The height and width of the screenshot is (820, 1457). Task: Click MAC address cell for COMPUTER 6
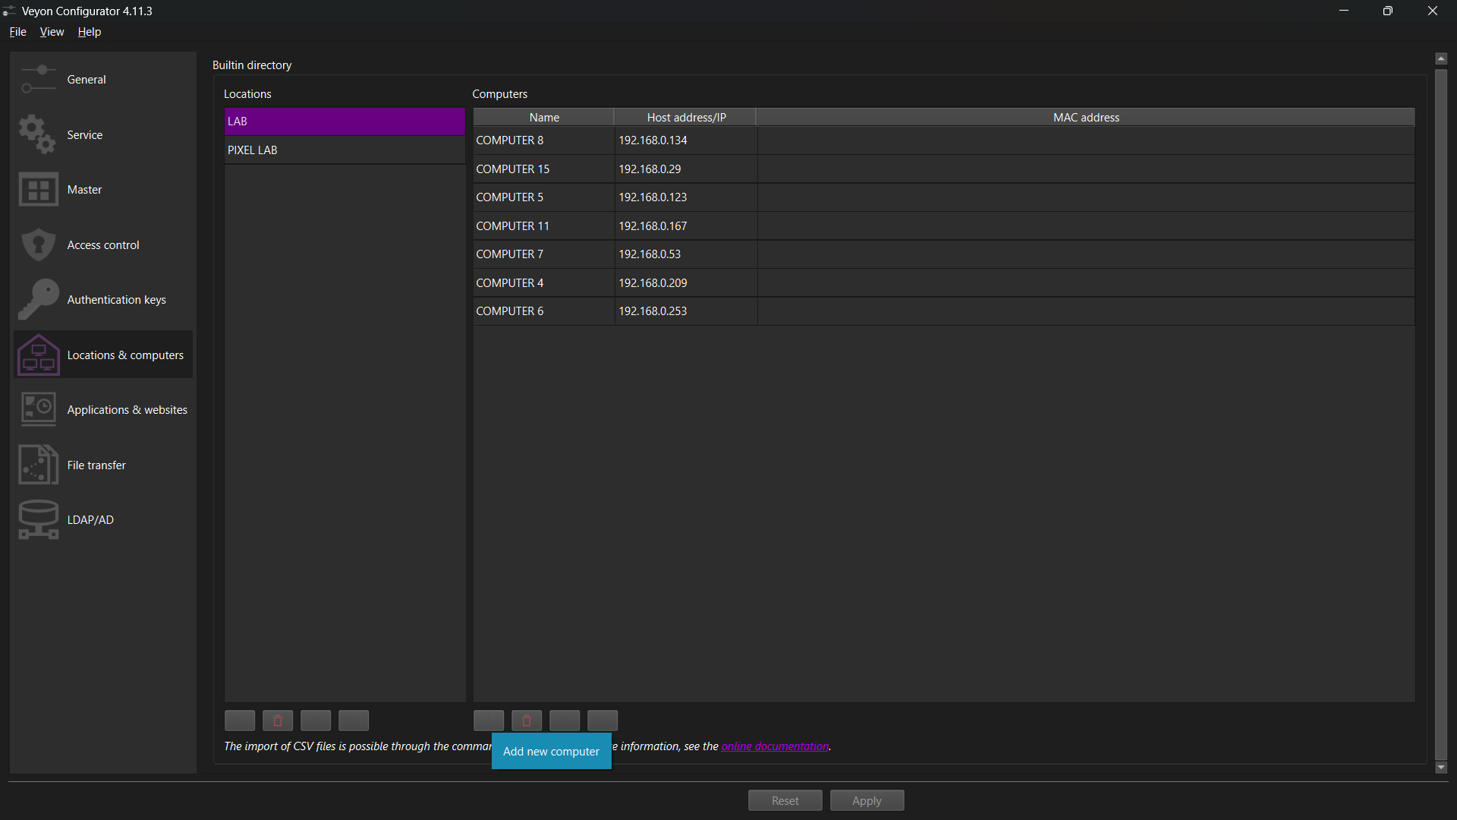(1086, 311)
